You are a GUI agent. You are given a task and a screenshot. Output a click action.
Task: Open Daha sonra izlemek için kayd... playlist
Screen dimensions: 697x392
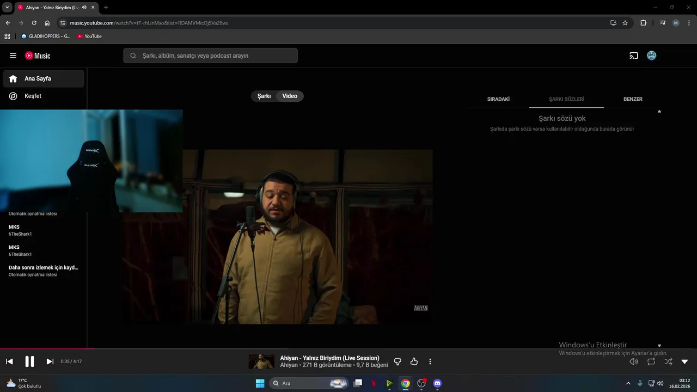coord(44,271)
